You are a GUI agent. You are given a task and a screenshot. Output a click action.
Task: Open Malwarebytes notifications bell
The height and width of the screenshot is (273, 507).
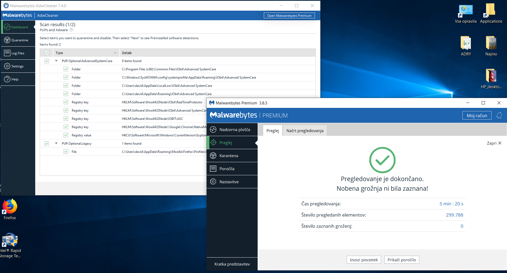(x=499, y=115)
